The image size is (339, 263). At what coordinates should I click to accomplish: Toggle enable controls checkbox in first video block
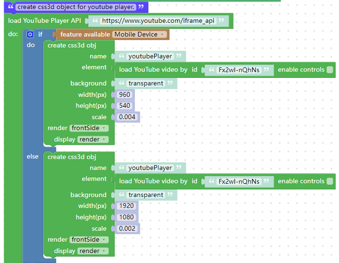pyautogui.click(x=330, y=70)
